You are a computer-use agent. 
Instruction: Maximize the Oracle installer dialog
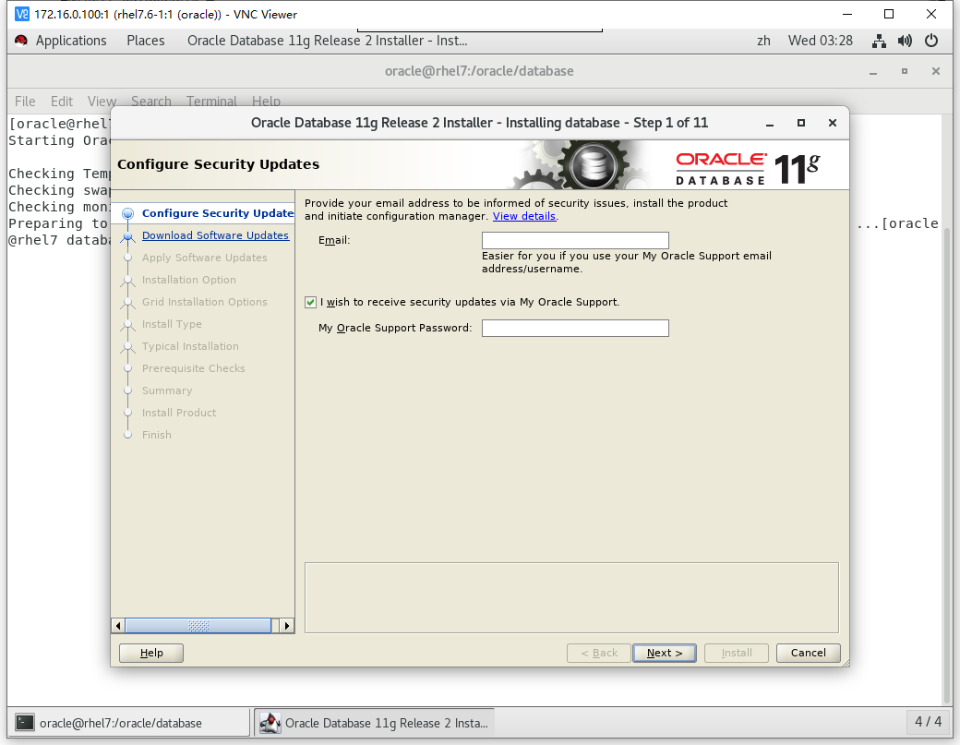(801, 123)
